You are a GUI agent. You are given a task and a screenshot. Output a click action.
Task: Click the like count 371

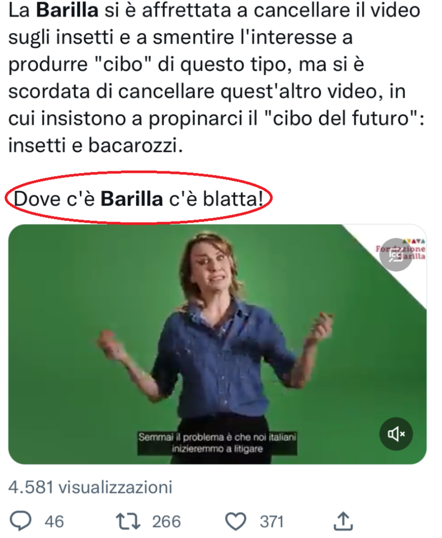click(x=272, y=521)
